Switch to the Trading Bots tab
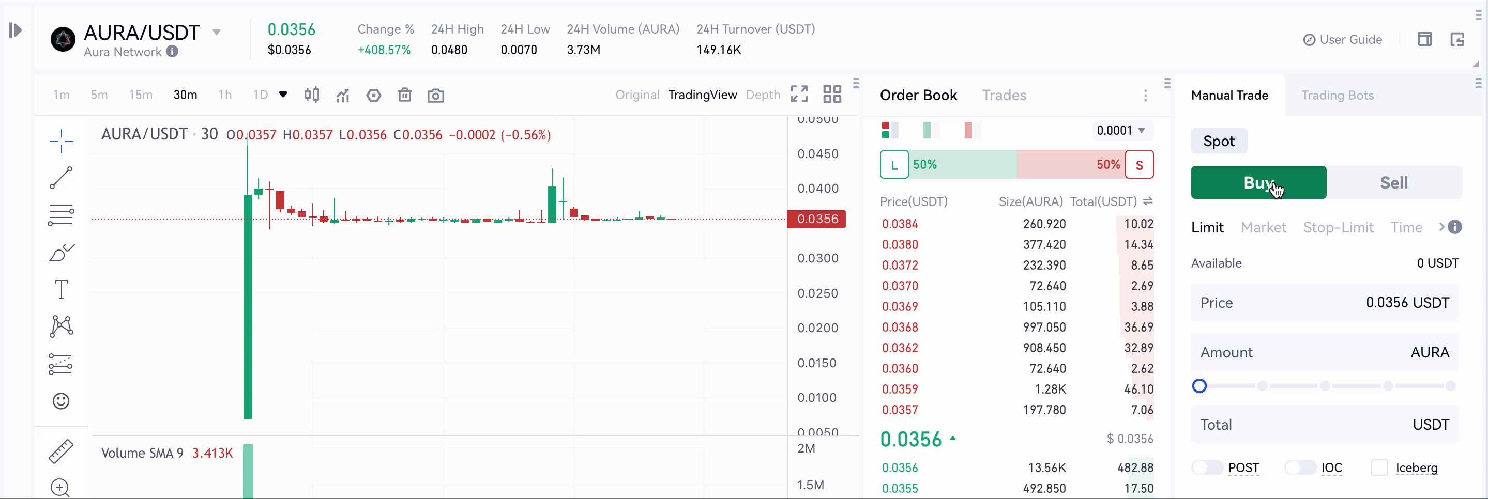The width and height of the screenshot is (1488, 499). (1337, 95)
